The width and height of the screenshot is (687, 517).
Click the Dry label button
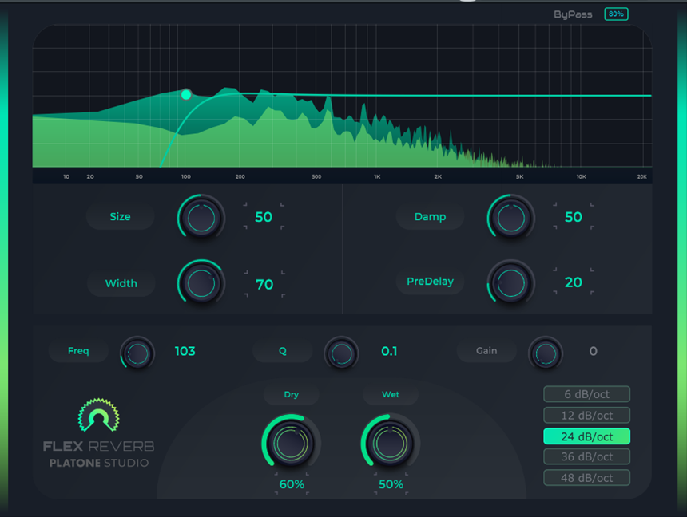tap(291, 394)
